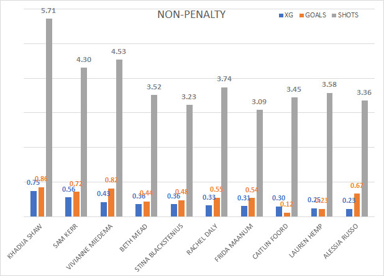Click the LAUREN HEMP axis label
This screenshot has width=384, height=276.
[306, 241]
